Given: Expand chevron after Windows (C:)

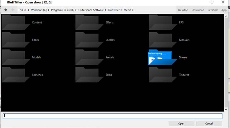Looking at the screenshot, I should 49,10.
